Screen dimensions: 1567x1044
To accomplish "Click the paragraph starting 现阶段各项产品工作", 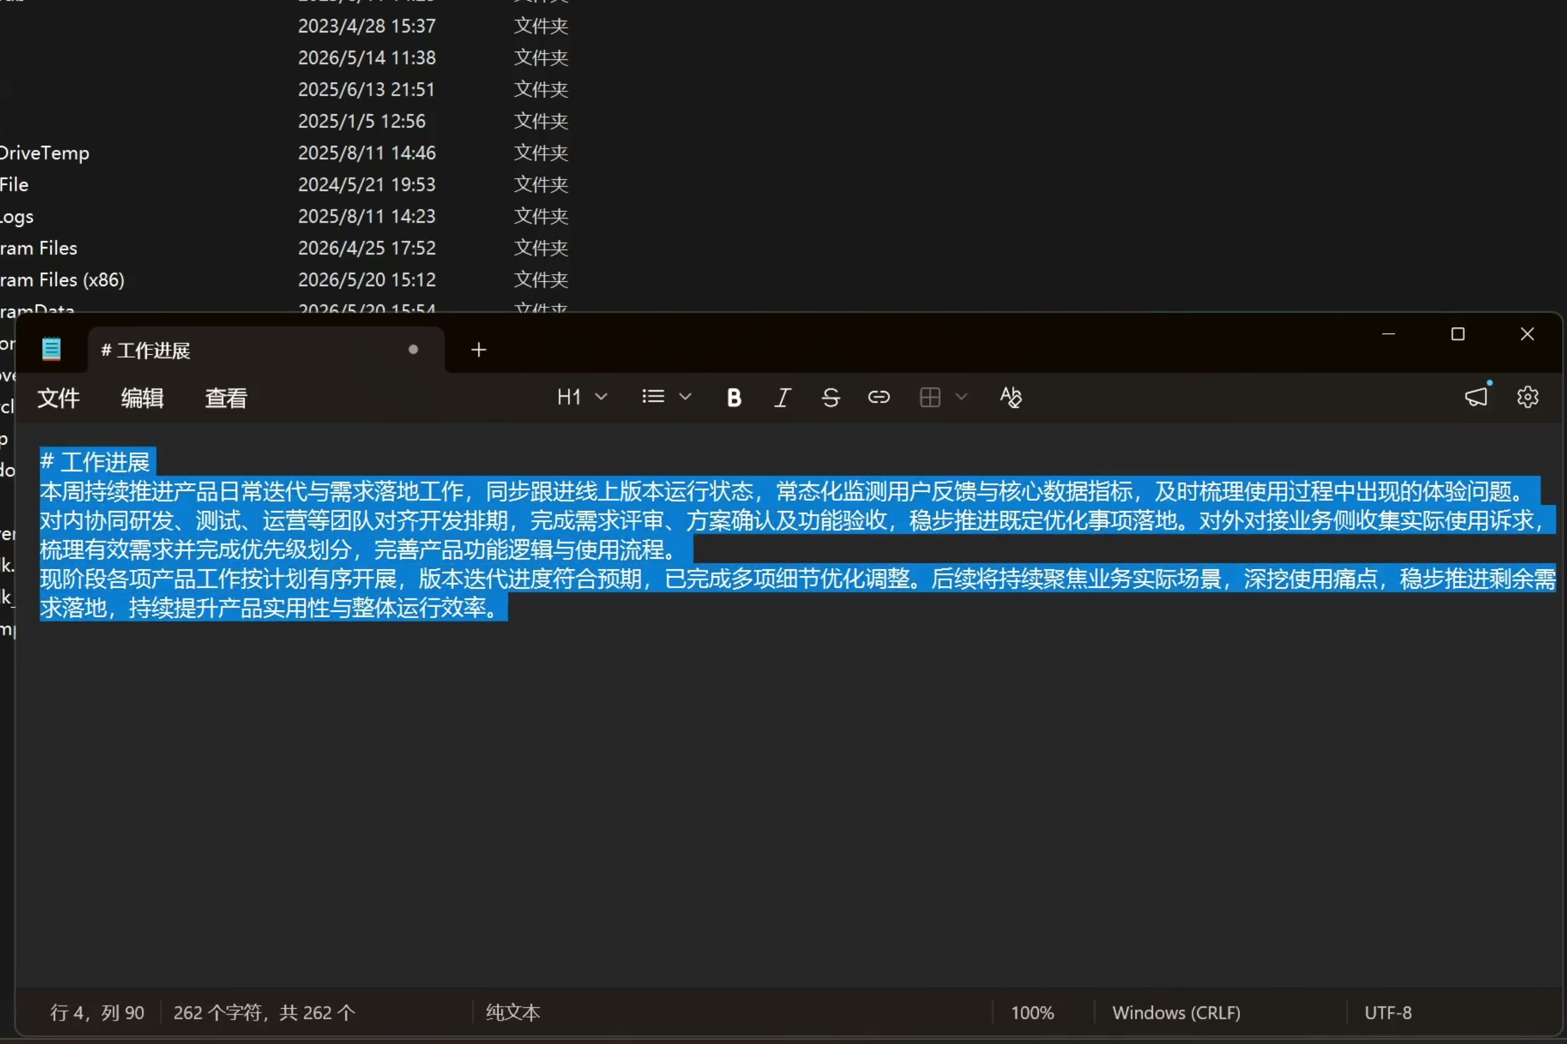I will [x=798, y=579].
